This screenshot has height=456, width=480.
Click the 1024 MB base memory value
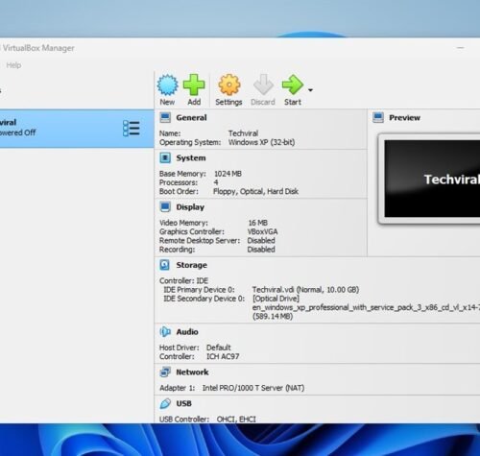(x=228, y=174)
